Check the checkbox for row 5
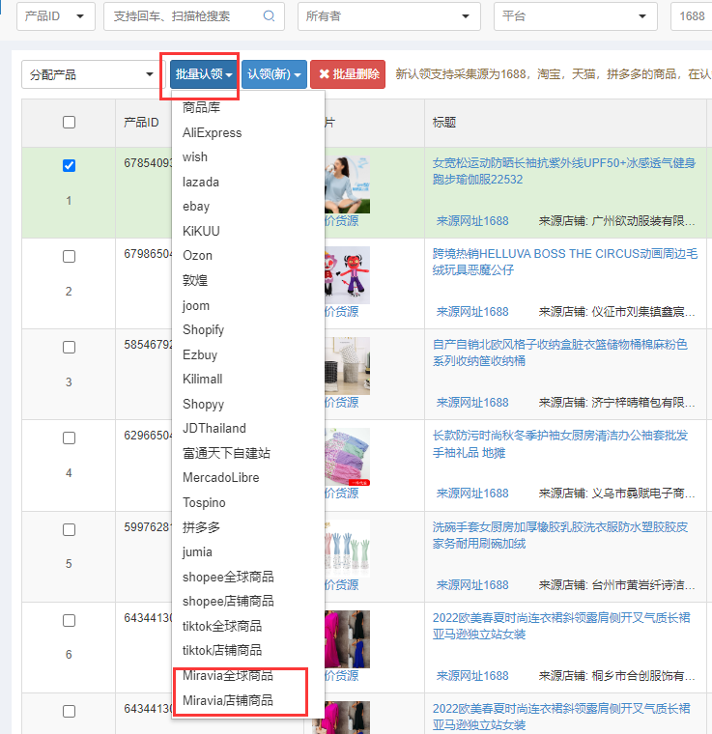Image resolution: width=712 pixels, height=734 pixels. coord(69,529)
